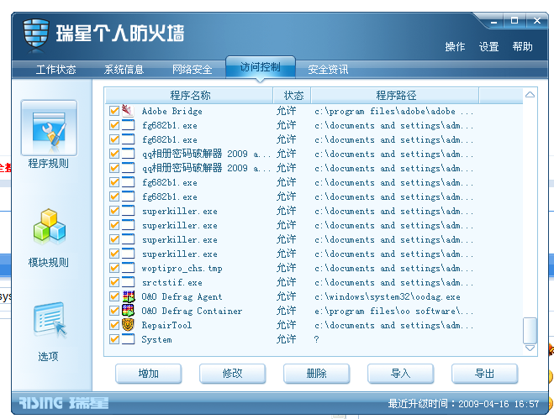This screenshot has width=554, height=419.
Task: Click the RISING 瑞星 footer logo
Action: click(64, 403)
